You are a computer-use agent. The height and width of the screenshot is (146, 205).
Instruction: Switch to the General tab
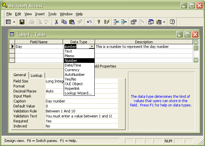[x=20, y=75]
